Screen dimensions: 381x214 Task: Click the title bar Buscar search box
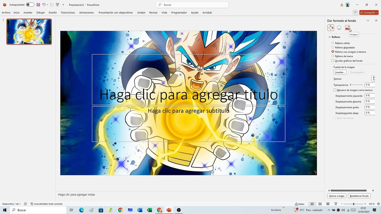pos(192,5)
